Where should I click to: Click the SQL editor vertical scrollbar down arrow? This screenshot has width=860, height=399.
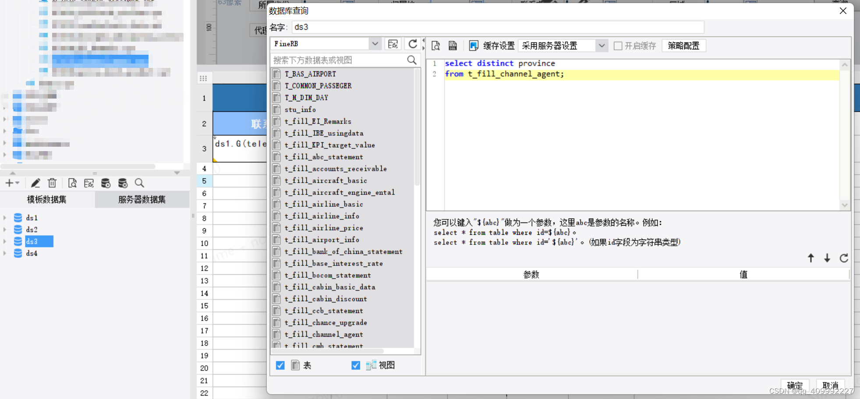click(x=845, y=205)
